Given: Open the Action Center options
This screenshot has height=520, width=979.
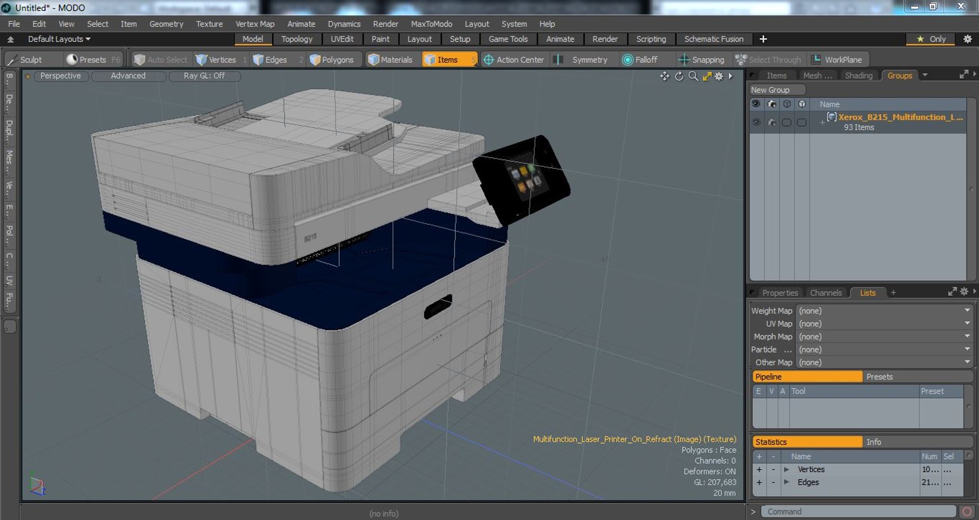Looking at the screenshot, I should [x=514, y=60].
